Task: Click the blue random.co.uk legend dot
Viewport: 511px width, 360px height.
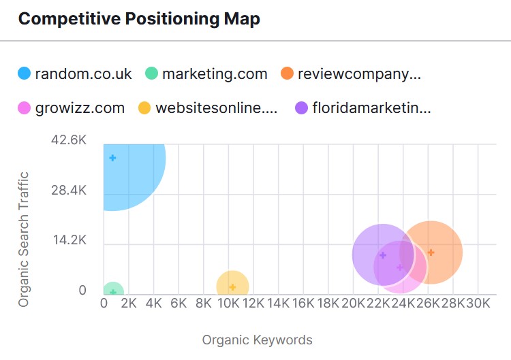Action: (x=24, y=73)
